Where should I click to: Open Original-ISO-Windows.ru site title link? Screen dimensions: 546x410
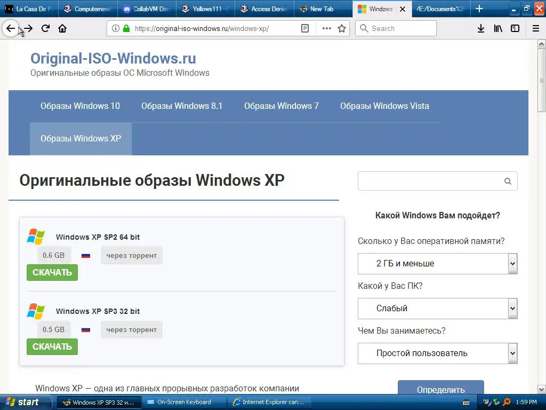click(113, 58)
